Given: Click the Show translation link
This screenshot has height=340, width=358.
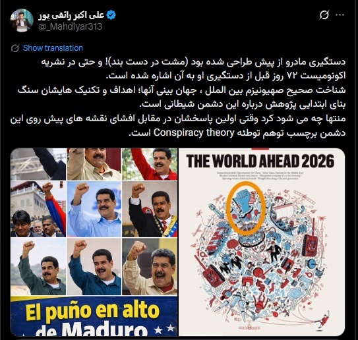Looking at the screenshot, I should click(53, 48).
